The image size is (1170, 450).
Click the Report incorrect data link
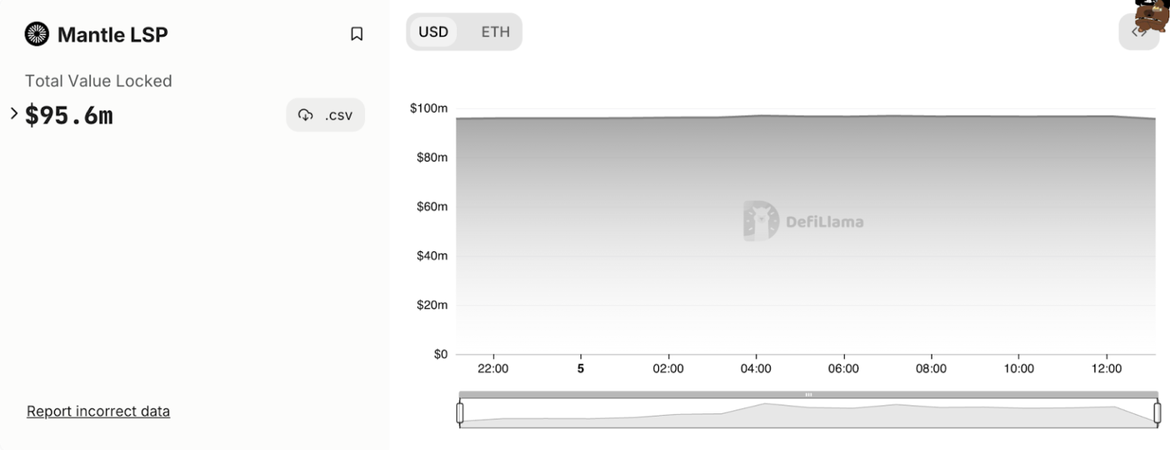tap(98, 412)
